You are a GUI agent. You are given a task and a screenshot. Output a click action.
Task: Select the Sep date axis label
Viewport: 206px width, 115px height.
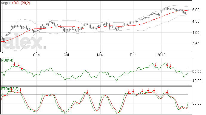(x=36, y=55)
